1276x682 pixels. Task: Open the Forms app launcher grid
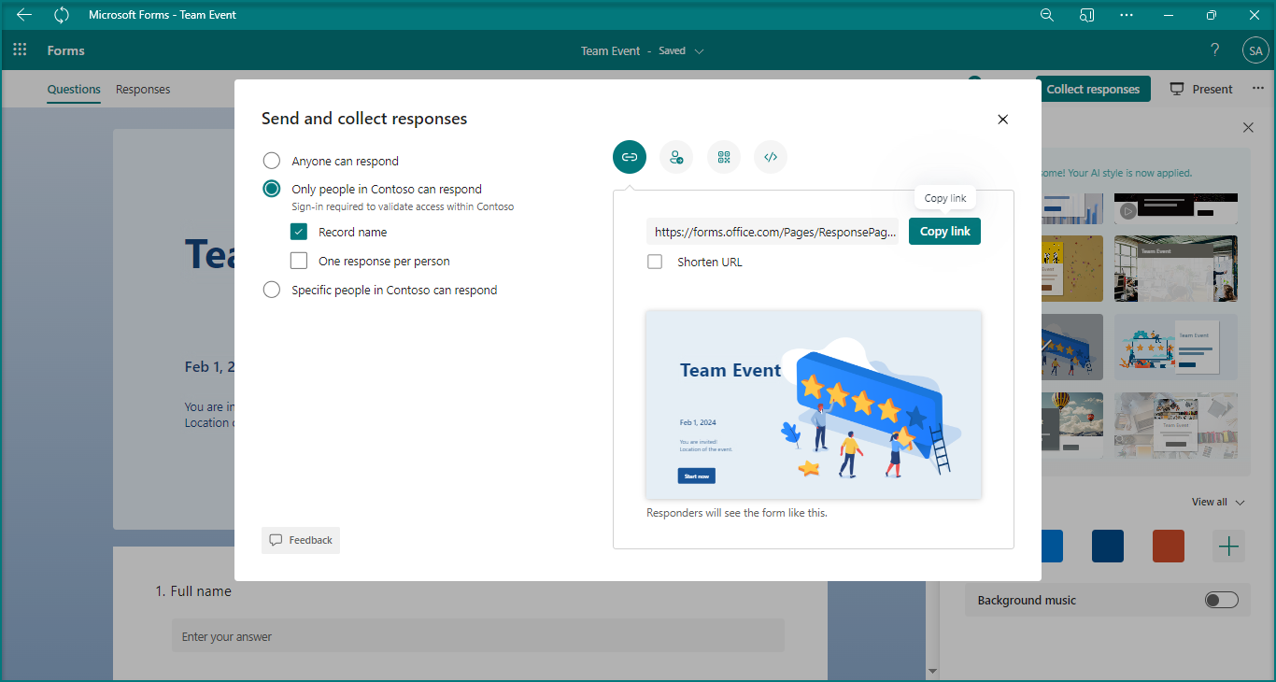point(21,50)
